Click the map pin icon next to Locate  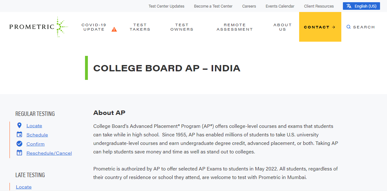point(19,125)
